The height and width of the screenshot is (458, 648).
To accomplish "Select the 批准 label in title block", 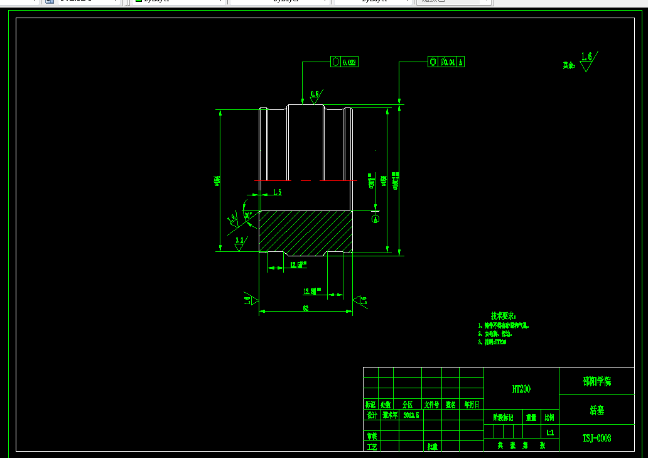I will [432, 447].
